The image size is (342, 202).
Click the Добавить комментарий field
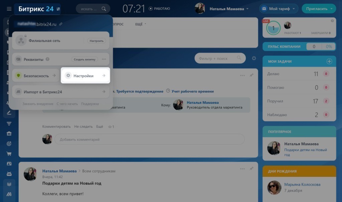[149, 139]
